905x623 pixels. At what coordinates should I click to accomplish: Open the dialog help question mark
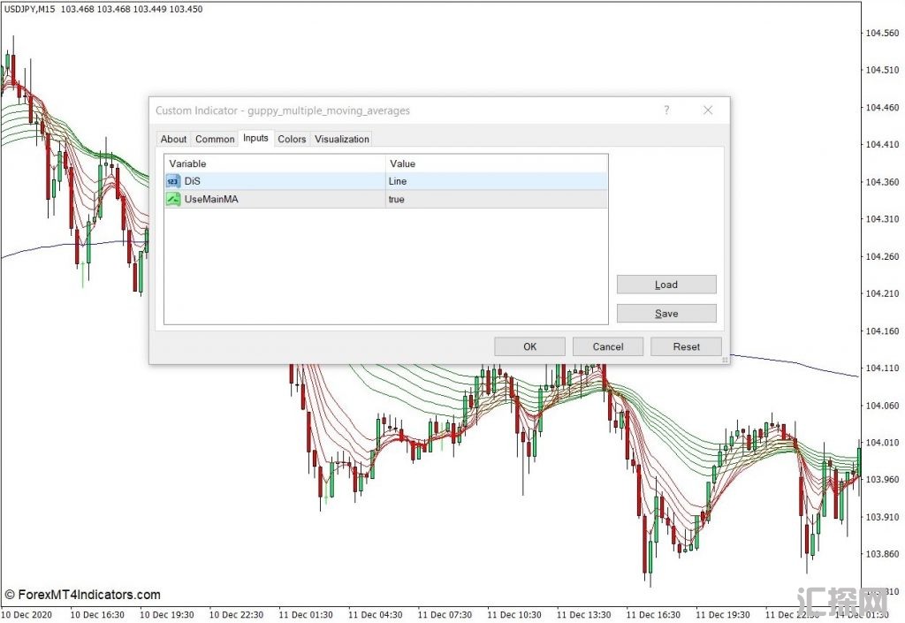point(666,110)
